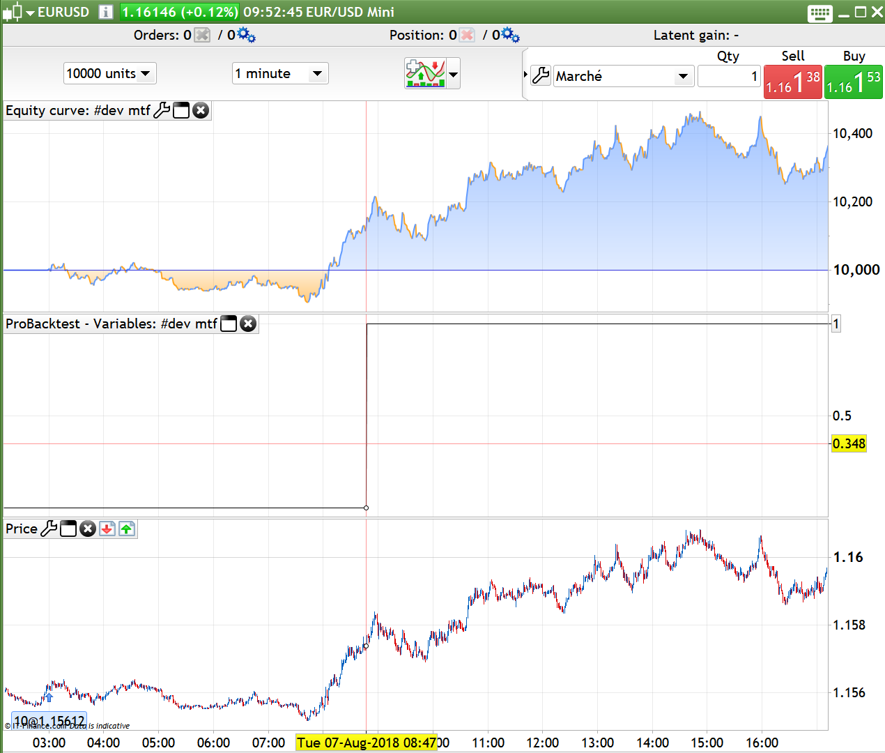Close the ProBacktest Variables panel
885x753 pixels.
click(248, 324)
